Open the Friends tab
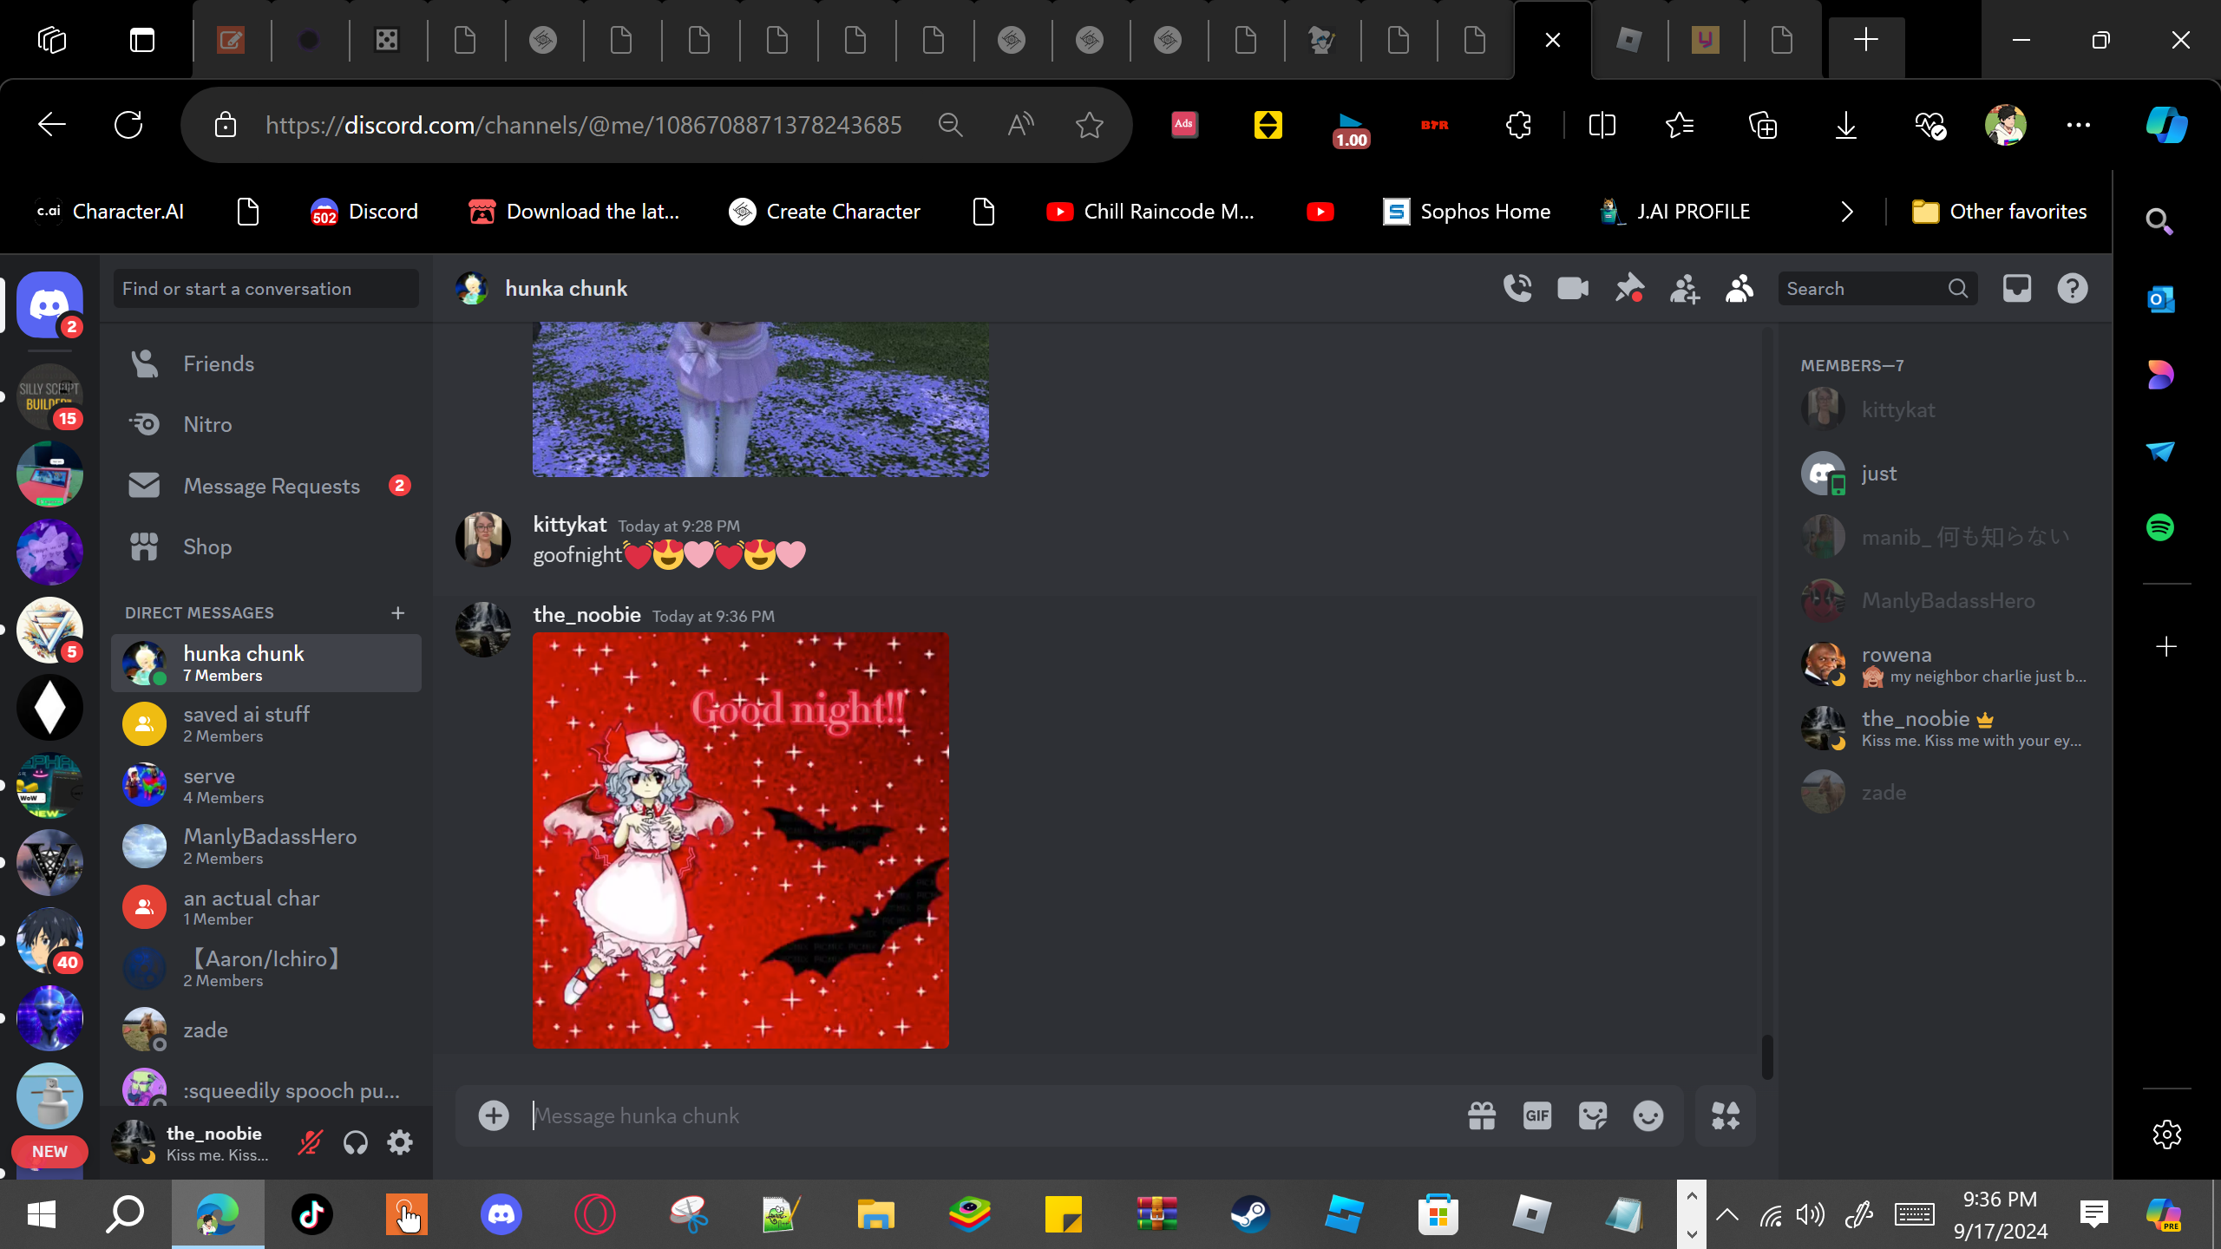Screen dimensions: 2221x1249 [x=218, y=364]
